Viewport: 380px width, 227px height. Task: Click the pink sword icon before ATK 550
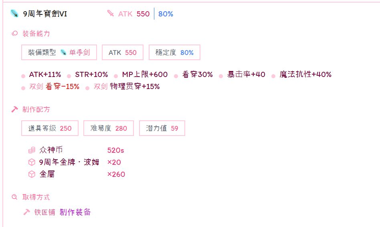[111, 14]
